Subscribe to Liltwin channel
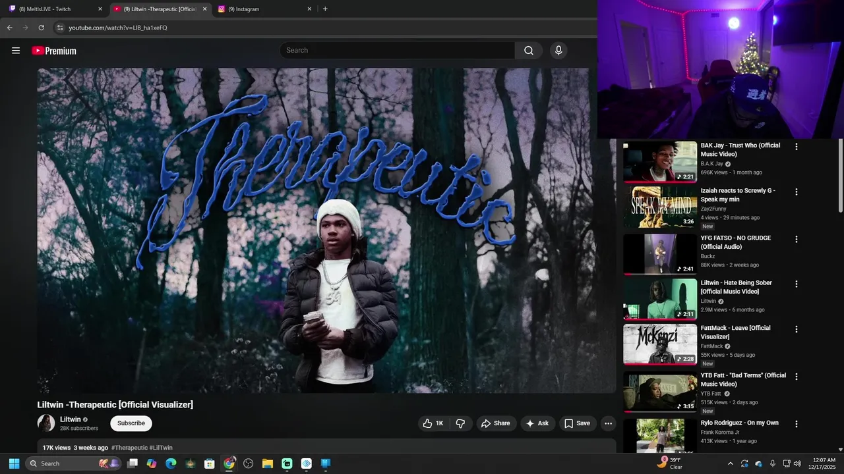 click(131, 423)
